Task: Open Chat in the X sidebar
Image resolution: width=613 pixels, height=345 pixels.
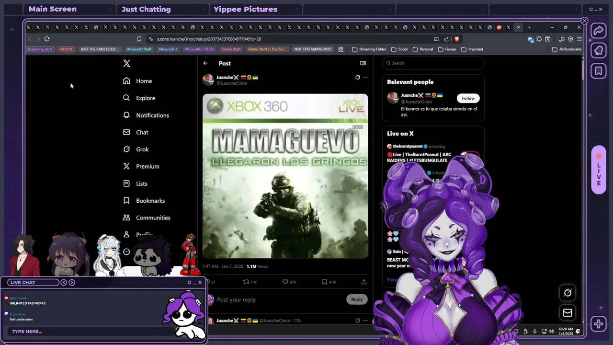Action: pos(136,132)
